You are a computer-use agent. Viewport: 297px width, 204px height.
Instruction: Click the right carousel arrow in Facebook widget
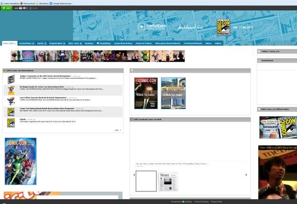click(x=246, y=175)
